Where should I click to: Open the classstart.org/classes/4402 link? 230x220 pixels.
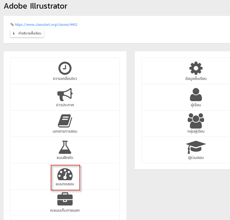coord(46,24)
